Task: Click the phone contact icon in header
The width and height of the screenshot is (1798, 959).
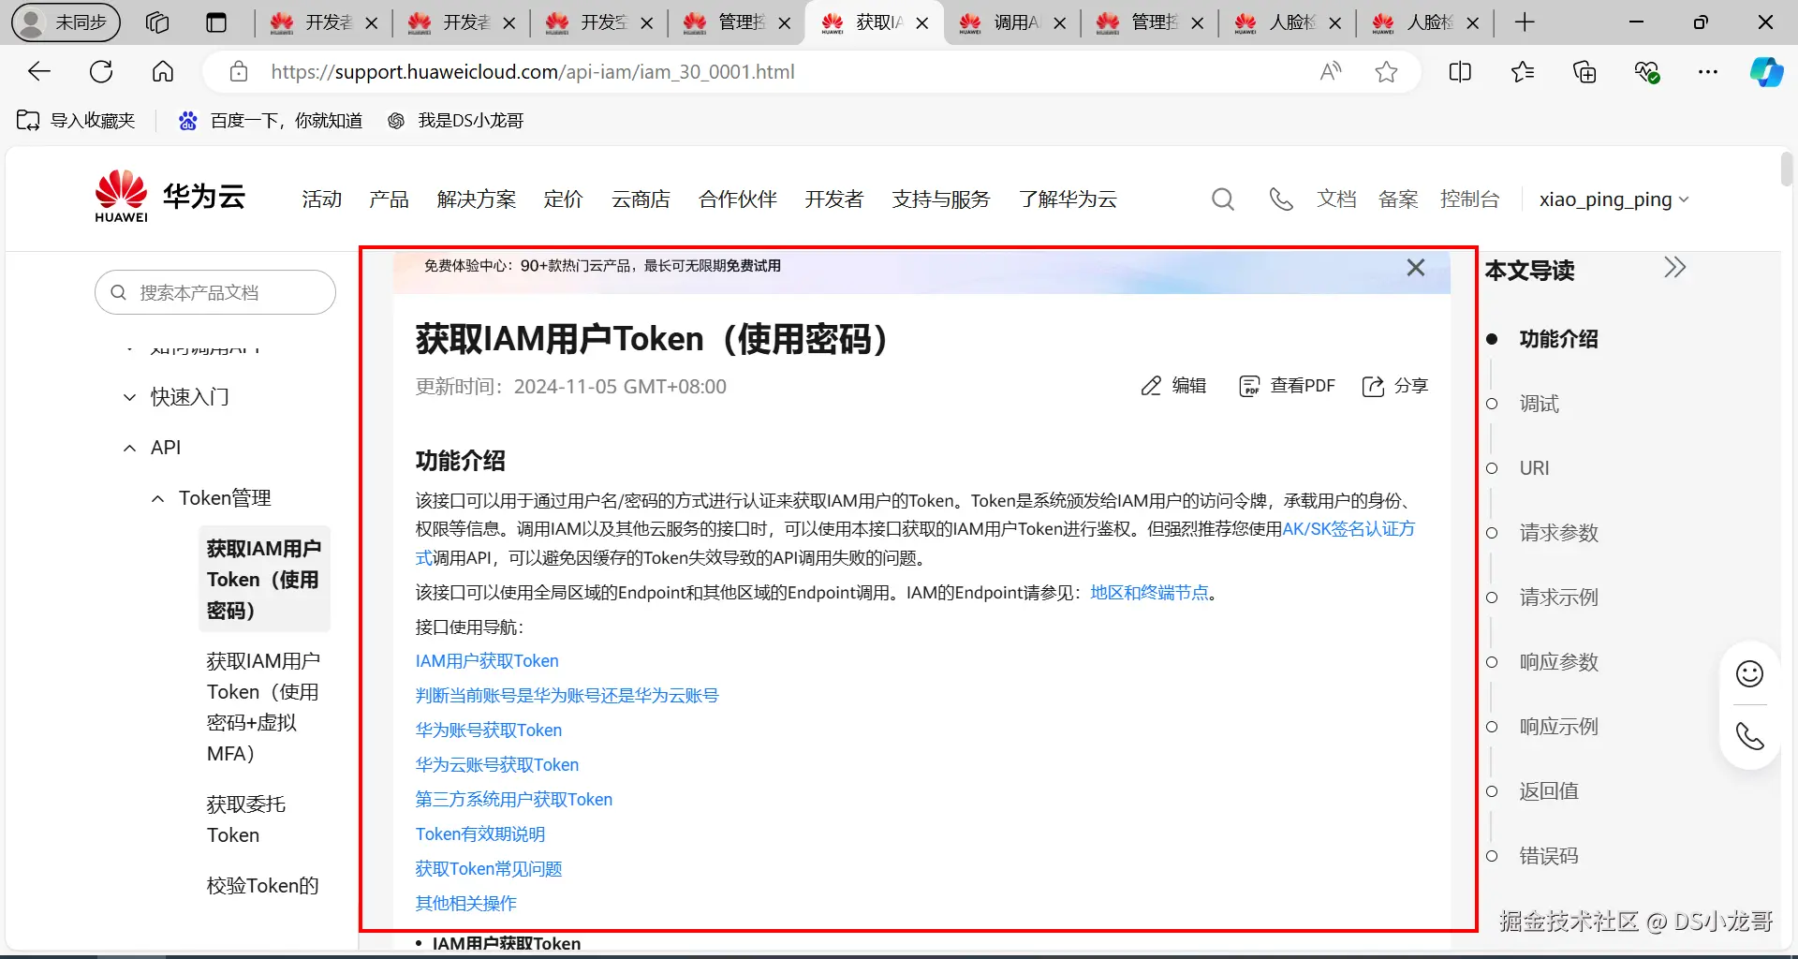Action: [1280, 199]
